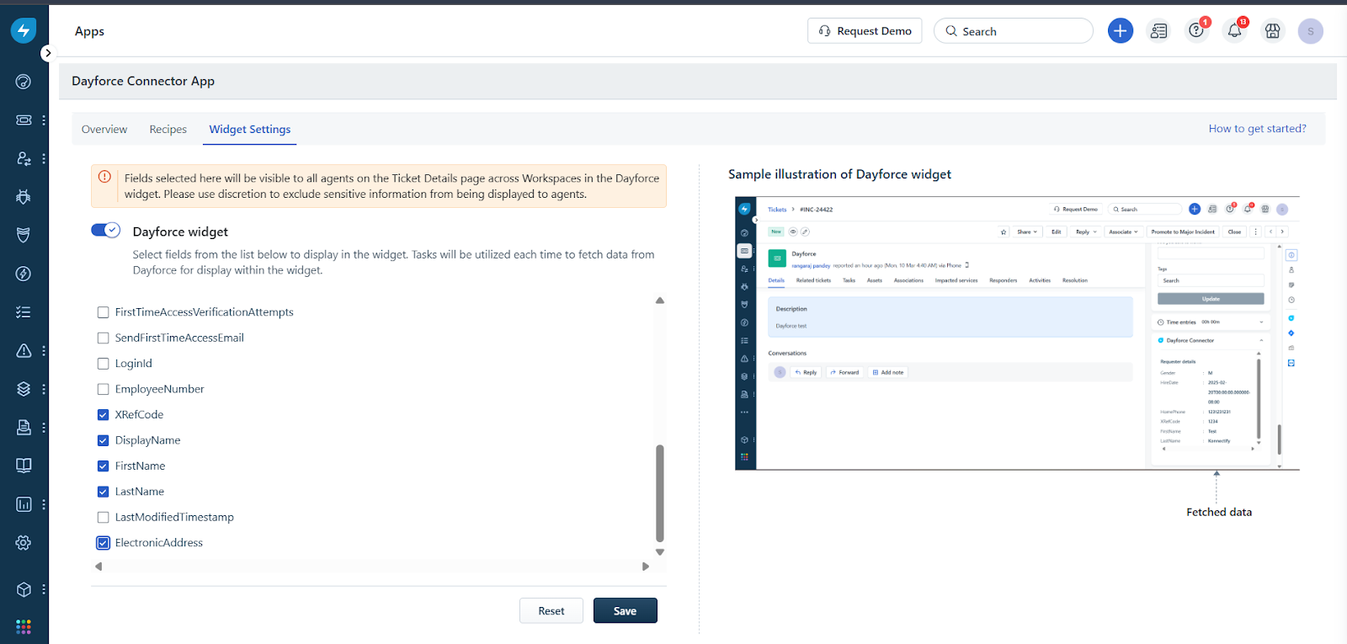Click the Search input field

[1013, 31]
